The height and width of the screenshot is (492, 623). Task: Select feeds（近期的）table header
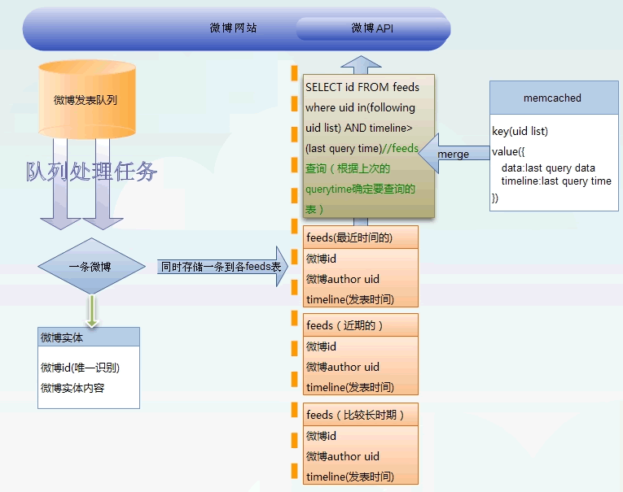pos(361,325)
